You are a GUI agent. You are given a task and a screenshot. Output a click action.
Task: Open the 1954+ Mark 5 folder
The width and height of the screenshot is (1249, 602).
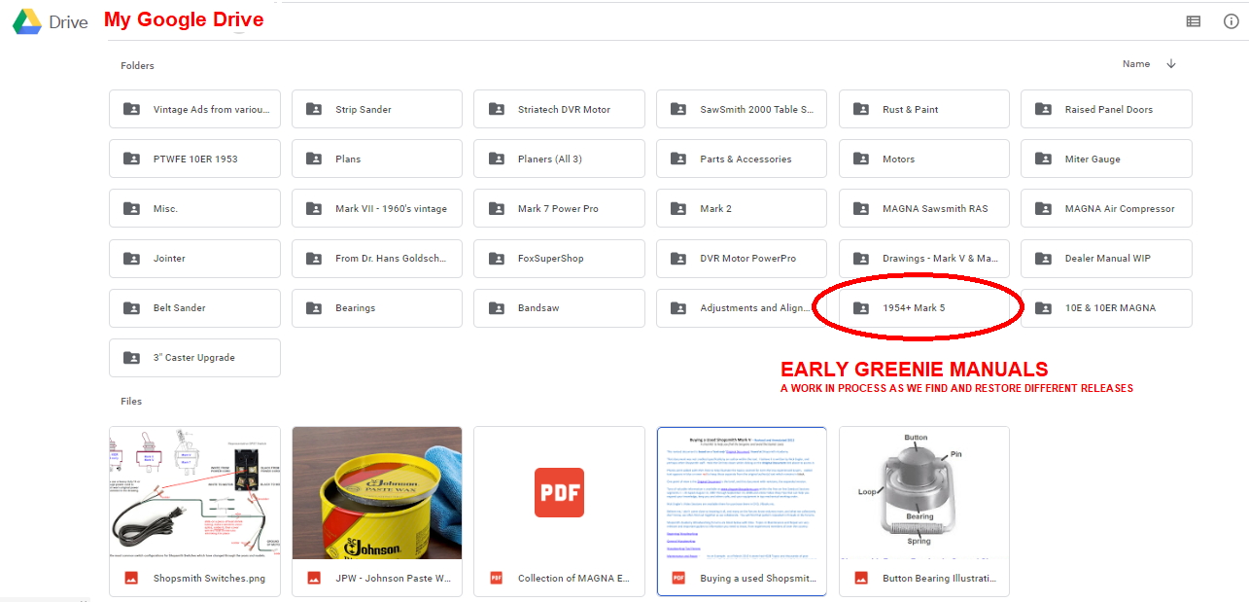(x=924, y=307)
